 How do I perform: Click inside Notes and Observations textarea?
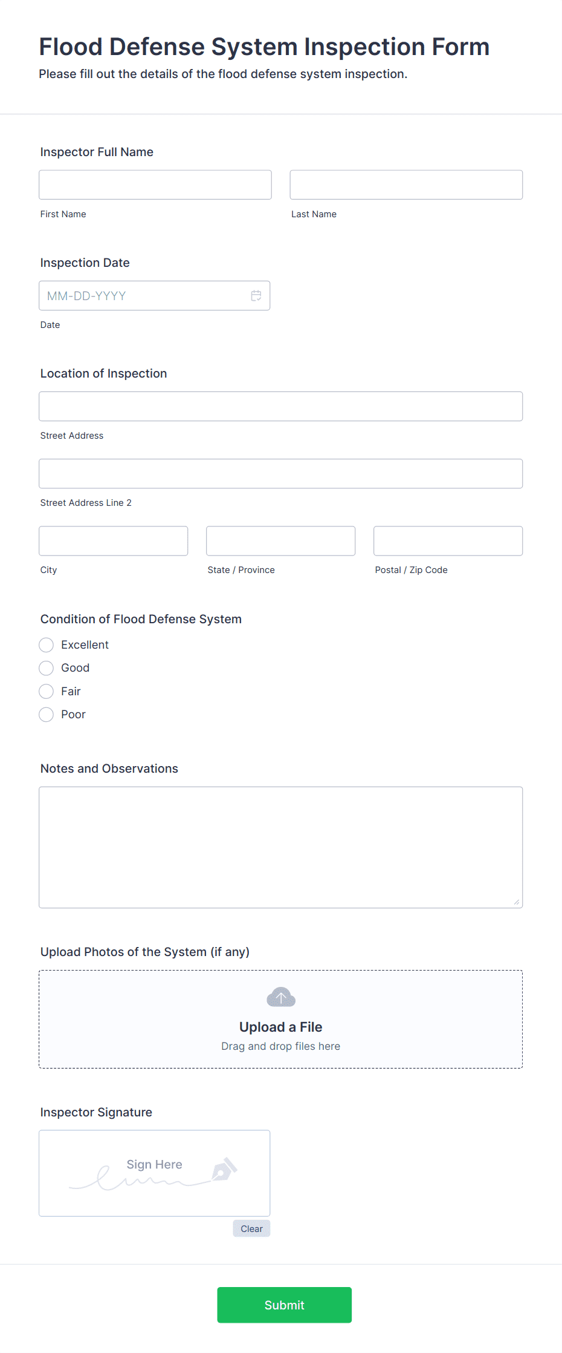click(281, 847)
